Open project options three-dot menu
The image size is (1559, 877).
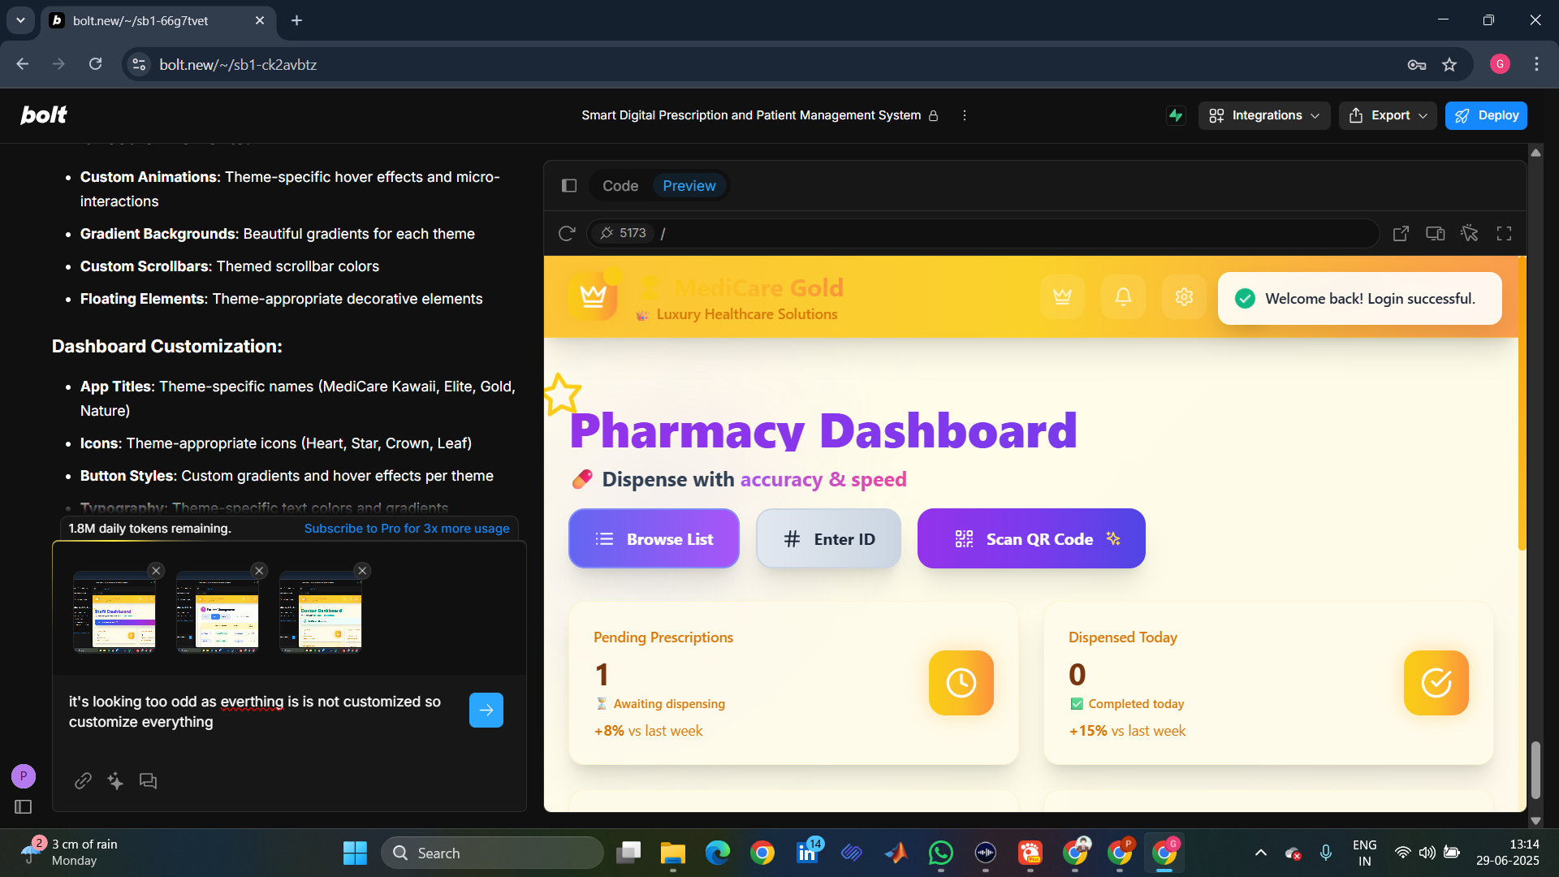964,115
